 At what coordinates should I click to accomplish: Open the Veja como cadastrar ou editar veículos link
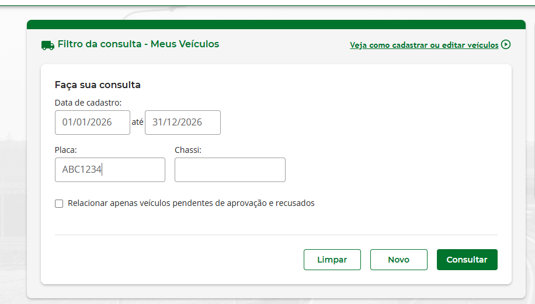click(x=424, y=45)
